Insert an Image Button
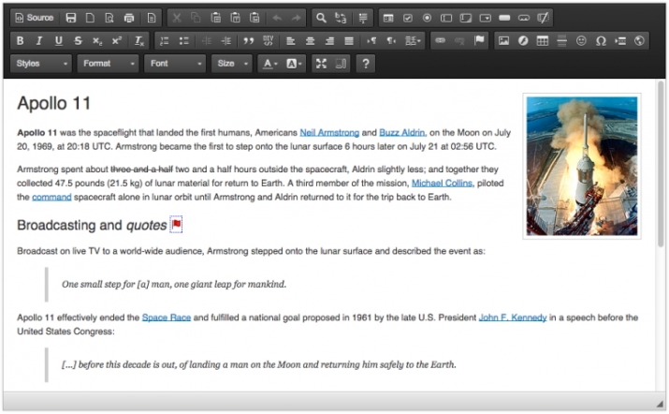 pyautogui.click(x=524, y=18)
